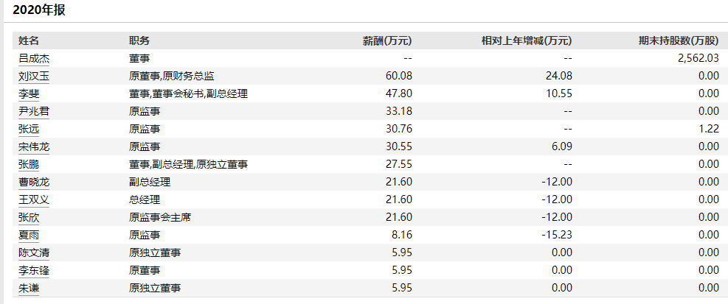
Task: Open 张鹏's profile link
Action: point(29,164)
